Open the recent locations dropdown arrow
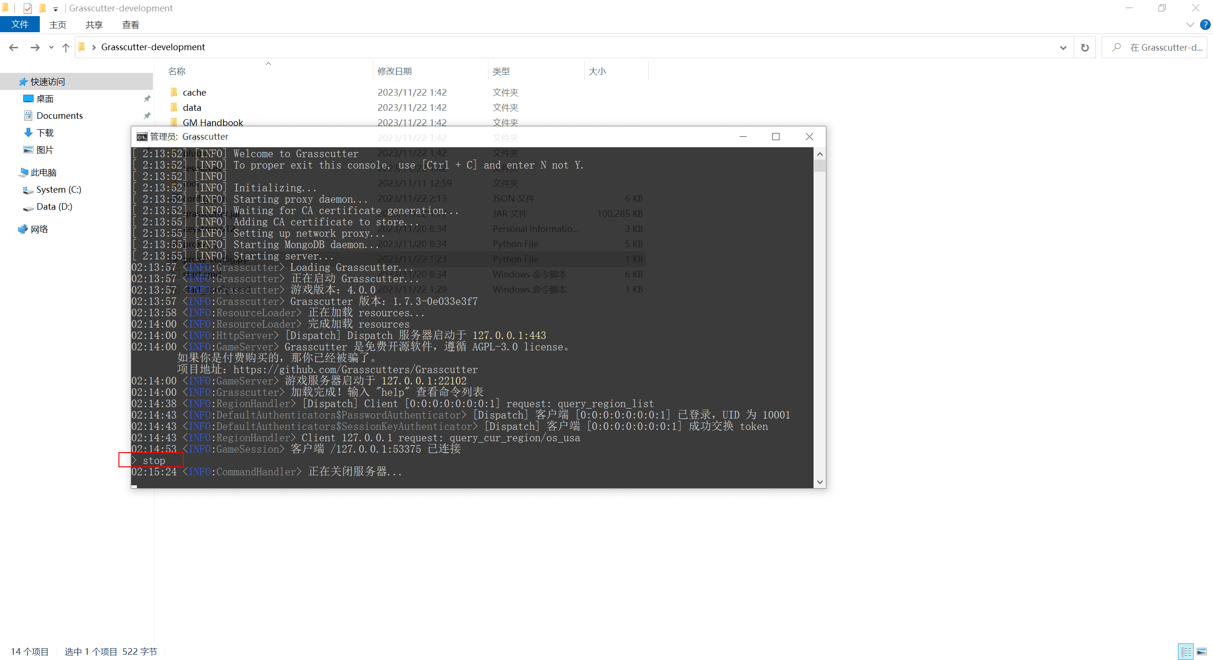 51,47
